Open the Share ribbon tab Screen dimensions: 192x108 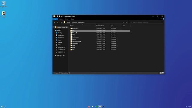(67, 19)
